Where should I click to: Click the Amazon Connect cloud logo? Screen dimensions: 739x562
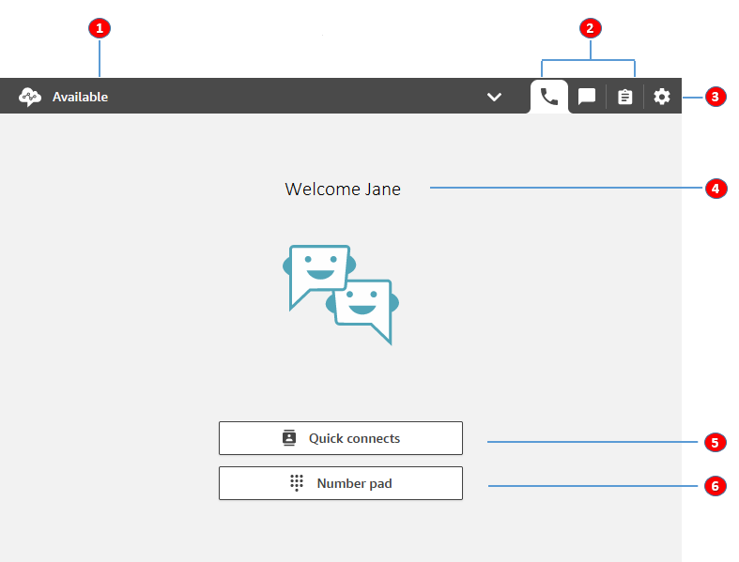point(30,97)
